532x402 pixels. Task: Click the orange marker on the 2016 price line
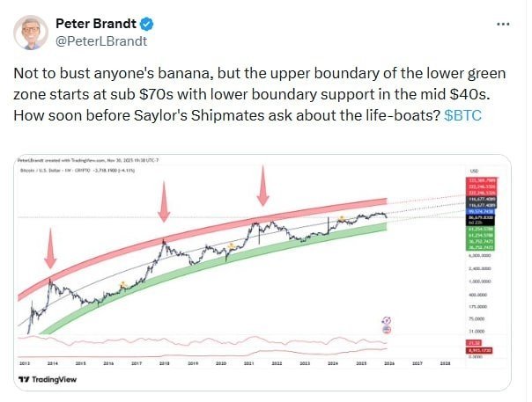(122, 282)
